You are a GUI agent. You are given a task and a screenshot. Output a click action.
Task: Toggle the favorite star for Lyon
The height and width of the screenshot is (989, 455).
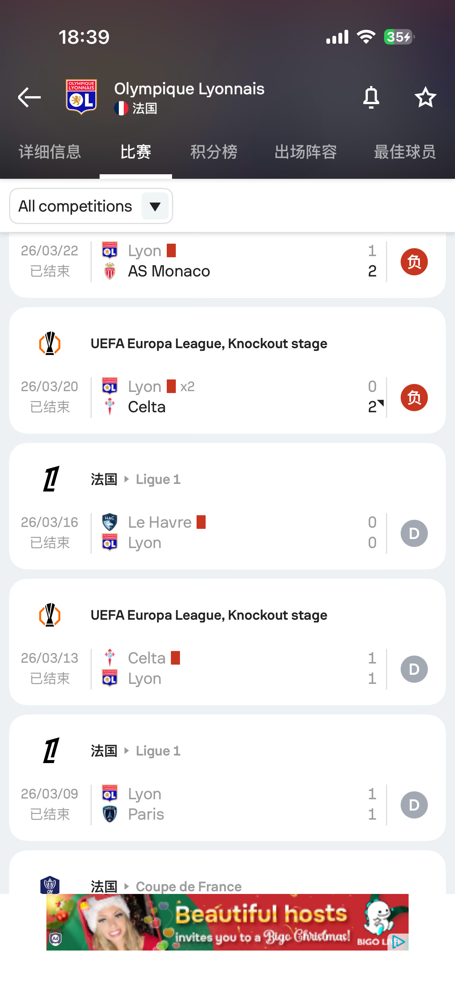click(x=425, y=97)
